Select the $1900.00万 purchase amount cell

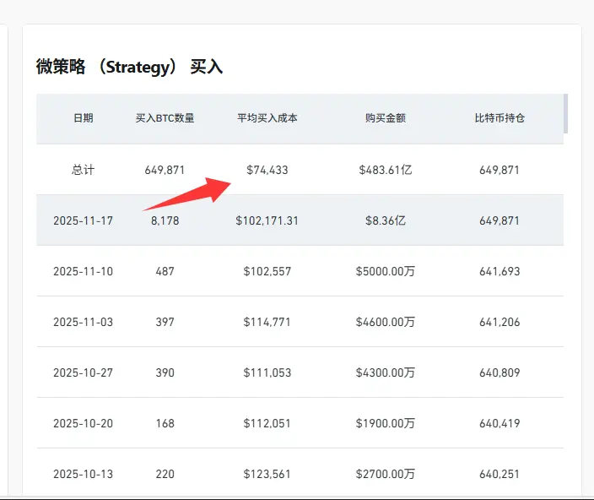[x=386, y=423]
